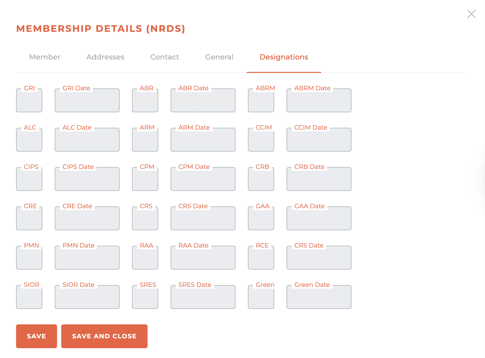Select the Contact tab

click(164, 57)
